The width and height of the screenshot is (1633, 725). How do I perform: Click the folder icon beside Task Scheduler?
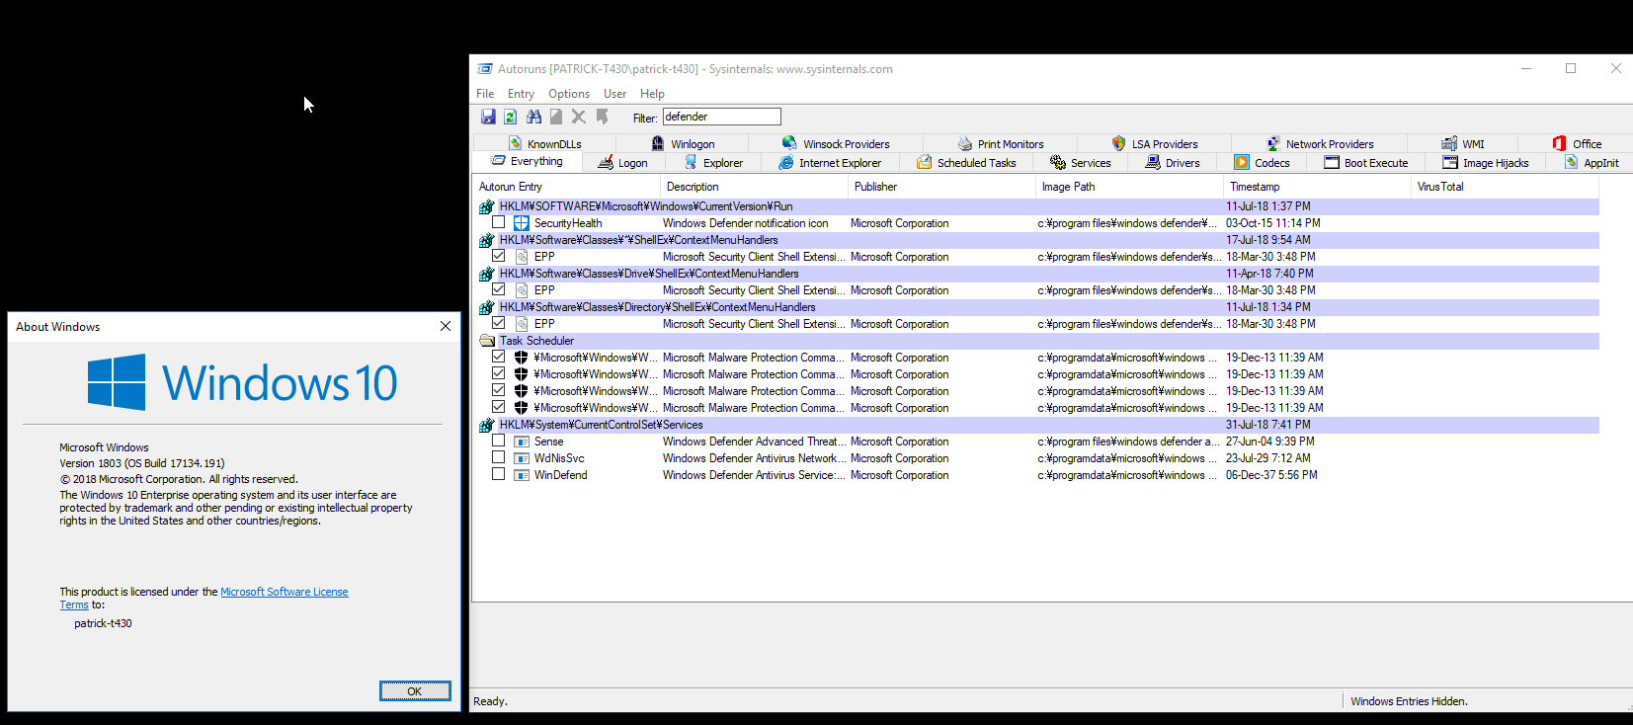pyautogui.click(x=486, y=341)
